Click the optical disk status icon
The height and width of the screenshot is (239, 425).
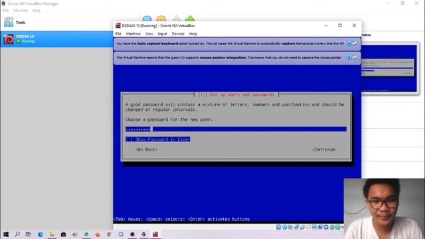(285, 227)
